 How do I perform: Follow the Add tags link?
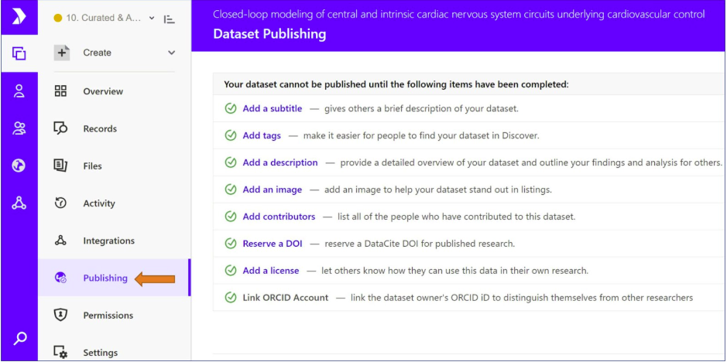pyautogui.click(x=262, y=135)
